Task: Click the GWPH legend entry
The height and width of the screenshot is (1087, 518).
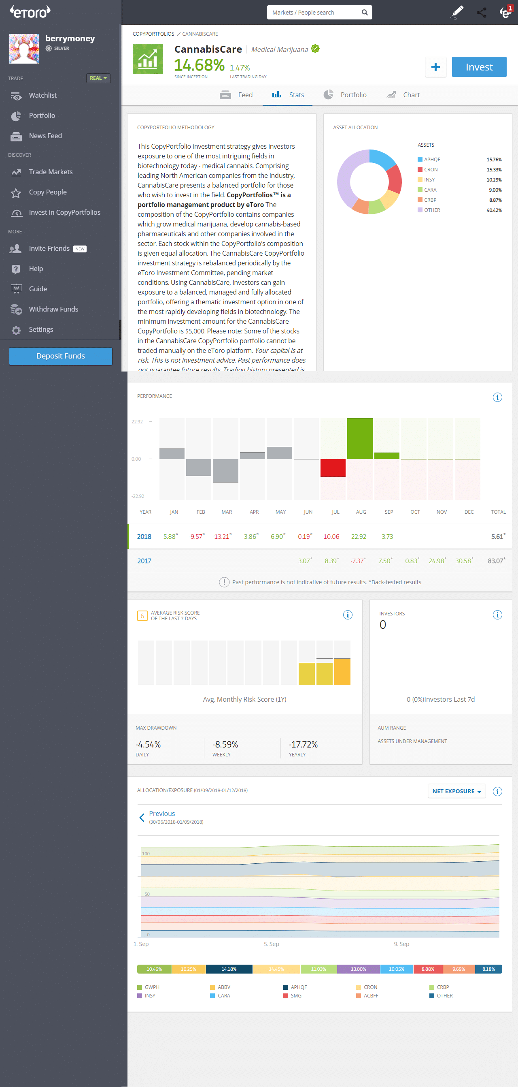Action: click(x=149, y=987)
